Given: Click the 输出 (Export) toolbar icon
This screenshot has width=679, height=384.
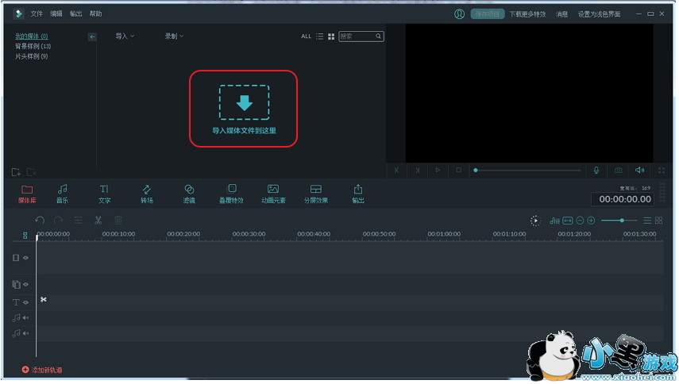Looking at the screenshot, I should [358, 193].
